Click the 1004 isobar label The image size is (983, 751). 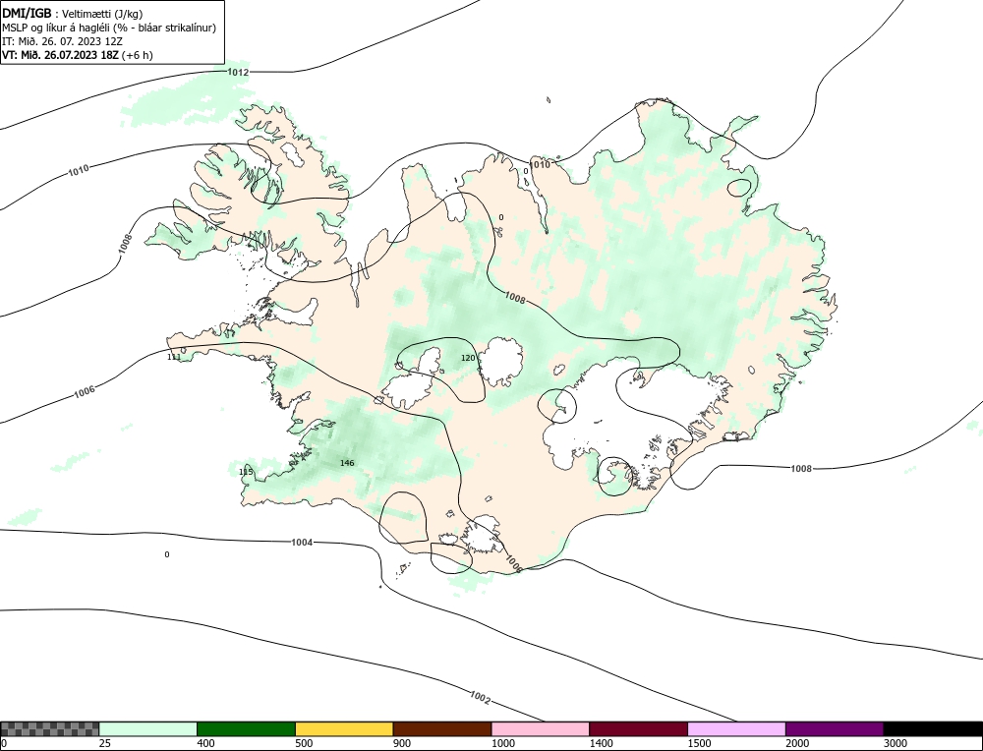coord(302,543)
